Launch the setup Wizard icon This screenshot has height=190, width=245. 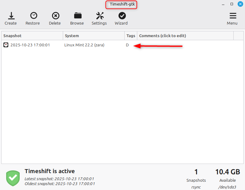121,16
